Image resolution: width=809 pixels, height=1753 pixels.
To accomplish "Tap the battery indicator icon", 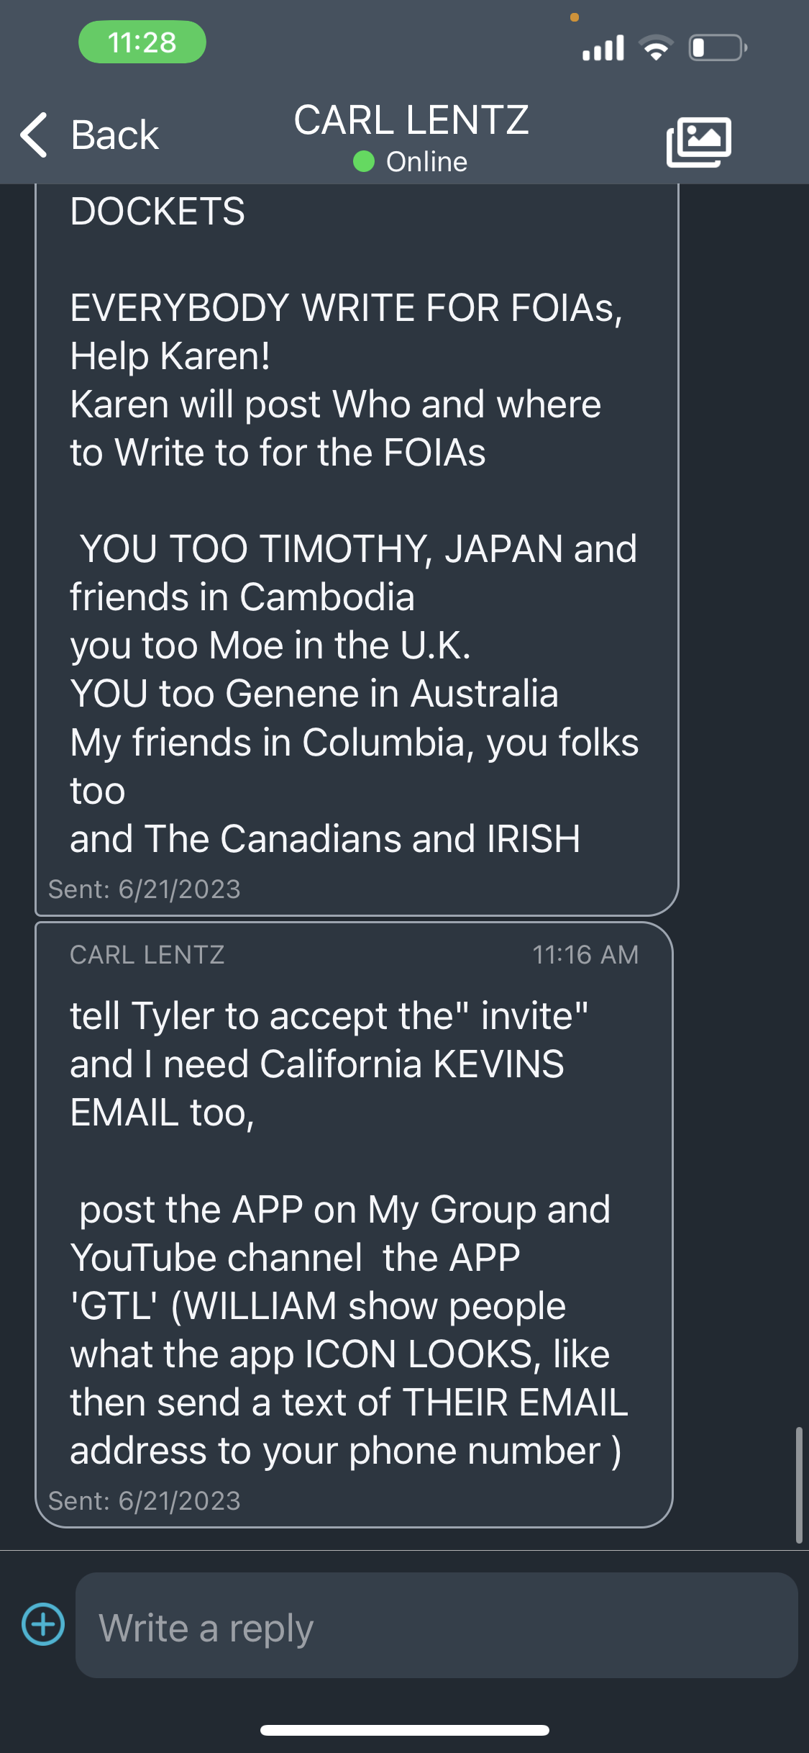I will pyautogui.click(x=718, y=48).
